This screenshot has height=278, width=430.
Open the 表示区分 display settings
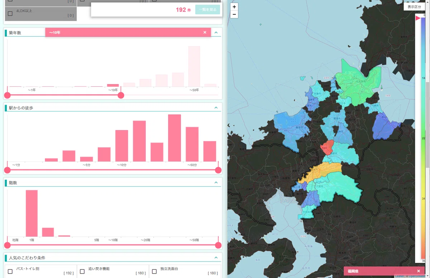[x=414, y=7]
